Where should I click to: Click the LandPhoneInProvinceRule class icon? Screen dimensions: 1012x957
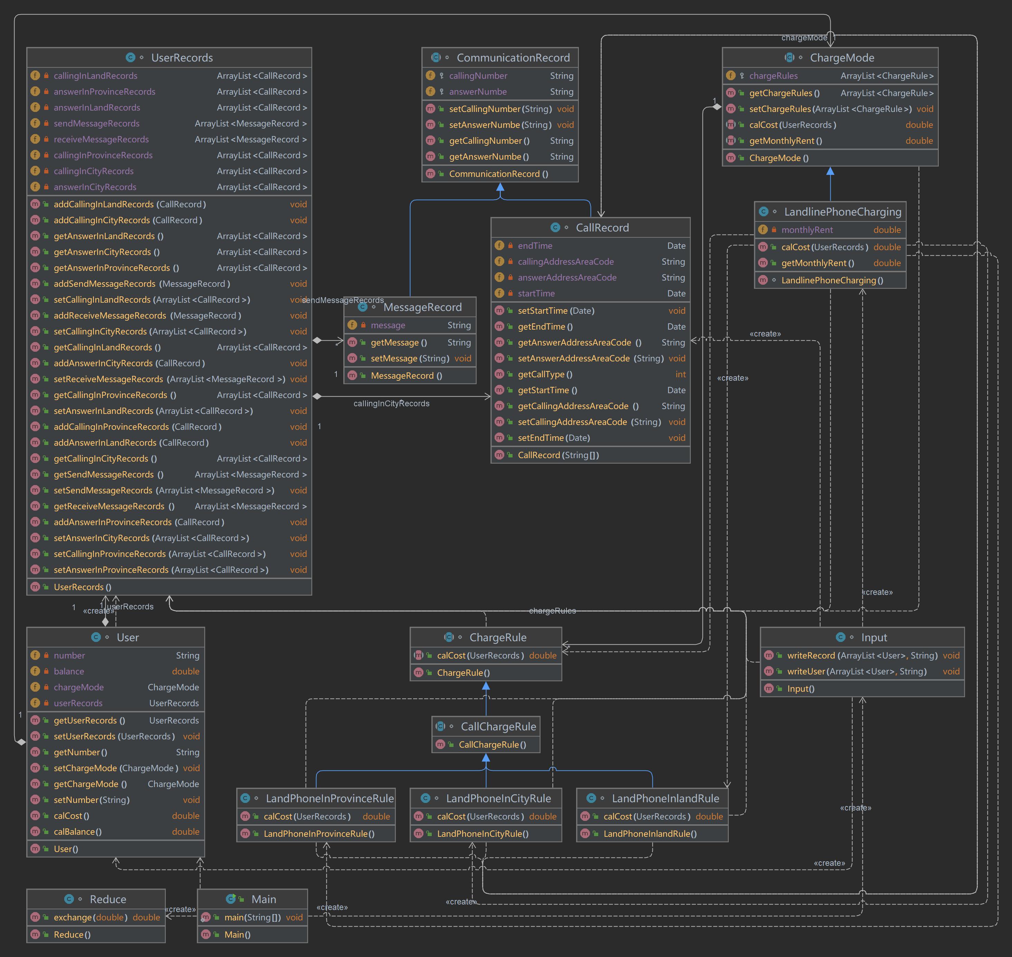click(245, 798)
